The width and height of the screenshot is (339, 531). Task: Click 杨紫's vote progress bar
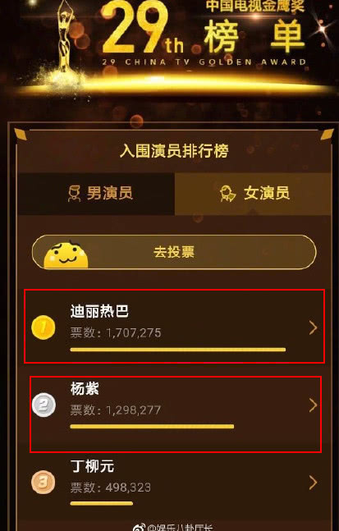(x=152, y=426)
